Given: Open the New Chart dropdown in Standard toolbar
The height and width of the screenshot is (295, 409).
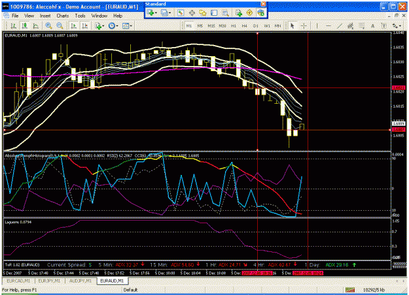Looking at the screenshot, I should 152,12.
